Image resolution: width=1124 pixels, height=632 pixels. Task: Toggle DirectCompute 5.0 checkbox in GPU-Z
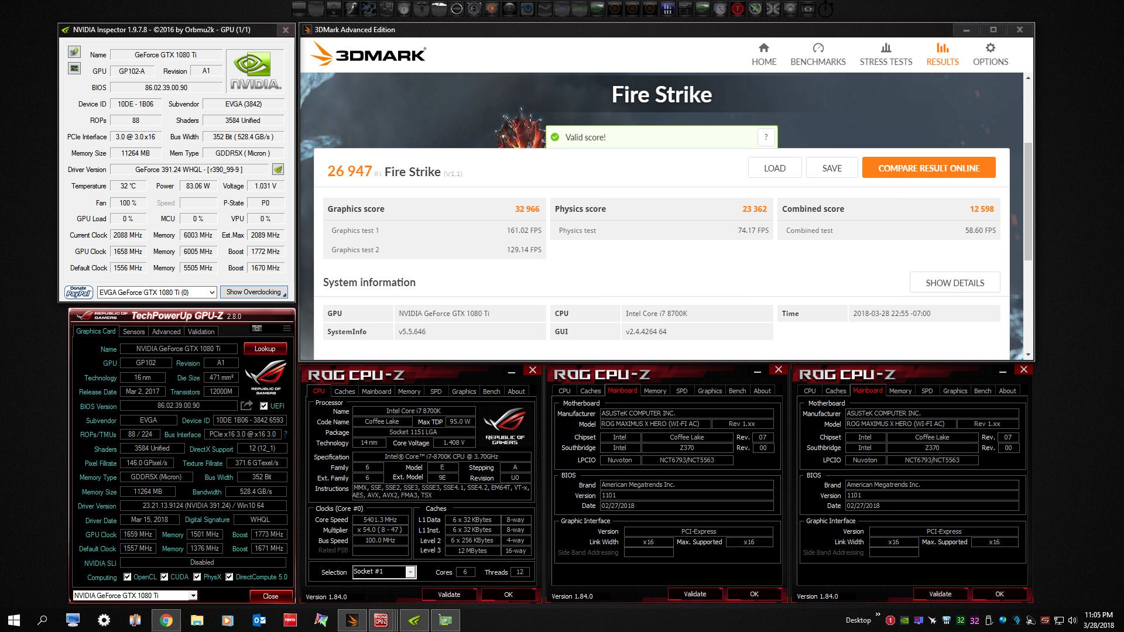coord(229,577)
